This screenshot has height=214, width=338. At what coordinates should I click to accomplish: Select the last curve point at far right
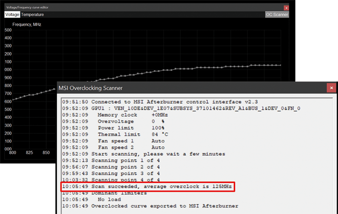click(280, 65)
